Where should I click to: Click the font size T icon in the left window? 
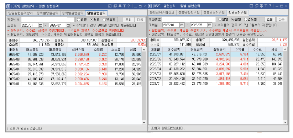pos(125,6)
